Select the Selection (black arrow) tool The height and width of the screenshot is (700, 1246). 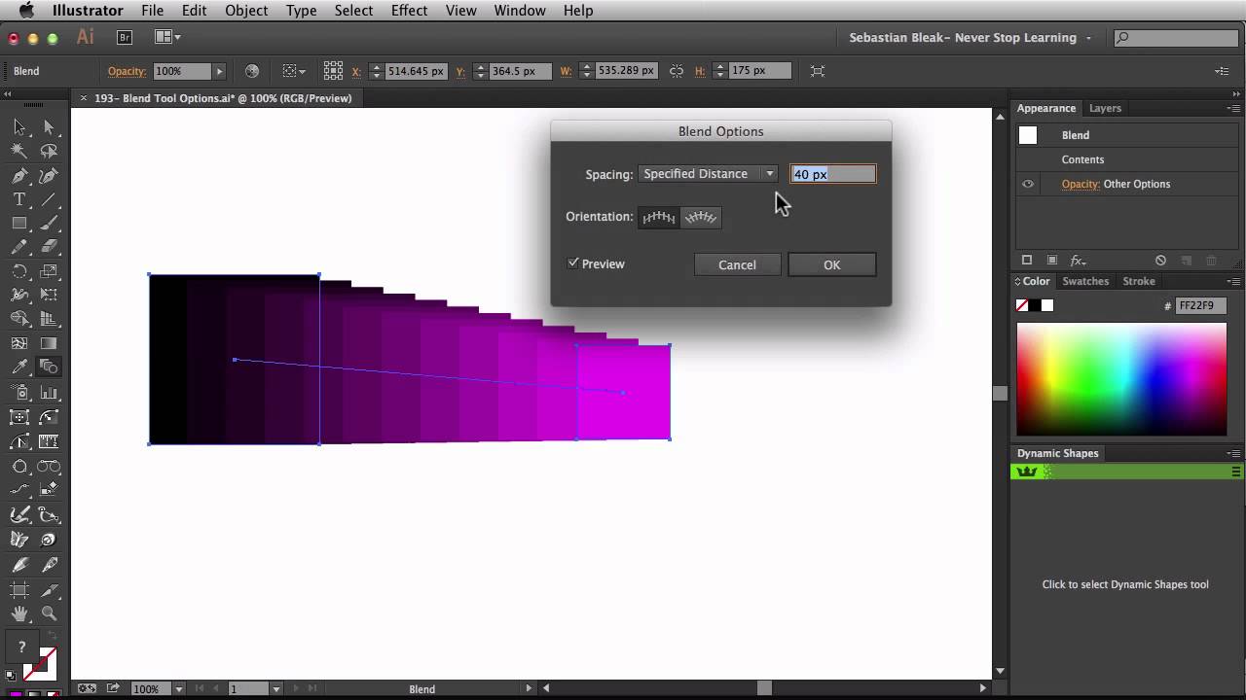tap(19, 127)
